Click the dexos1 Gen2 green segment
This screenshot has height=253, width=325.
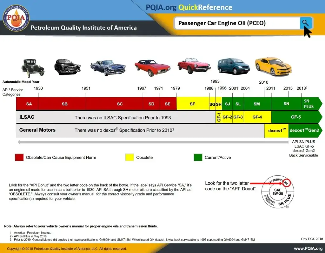(x=304, y=130)
